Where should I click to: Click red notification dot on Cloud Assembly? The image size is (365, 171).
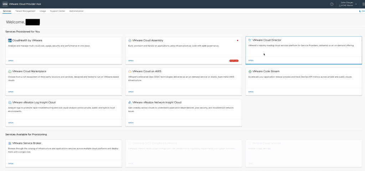pos(237,41)
